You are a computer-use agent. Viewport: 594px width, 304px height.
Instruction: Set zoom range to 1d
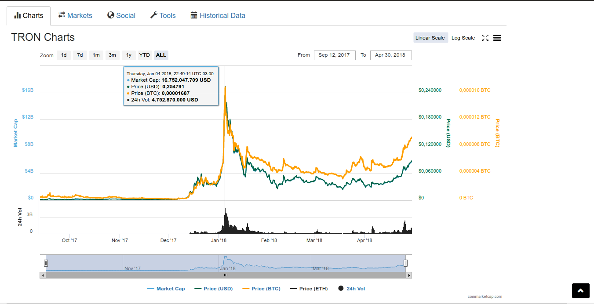64,55
